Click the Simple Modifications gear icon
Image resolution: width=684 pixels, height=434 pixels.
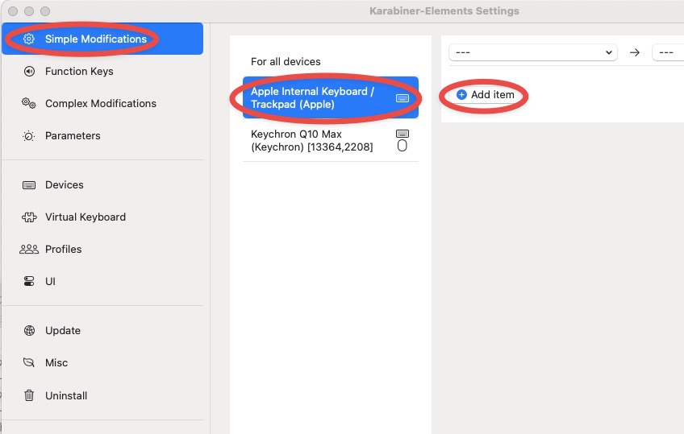click(x=29, y=39)
